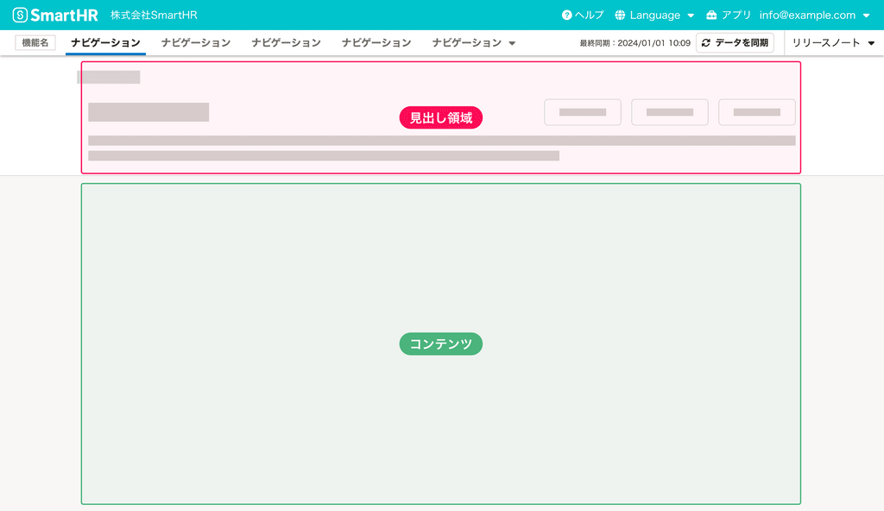The width and height of the screenshot is (884, 511).
Task: Click the currently active ナビゲーション tab
Action: pyautogui.click(x=105, y=41)
